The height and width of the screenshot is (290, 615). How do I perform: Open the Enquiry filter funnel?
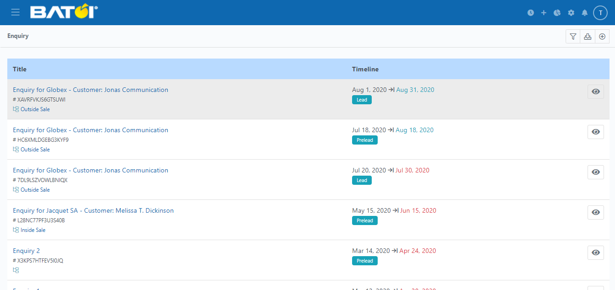[573, 37]
